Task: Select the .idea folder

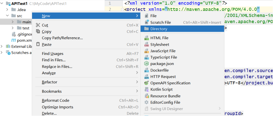Action: (x=21, y=10)
